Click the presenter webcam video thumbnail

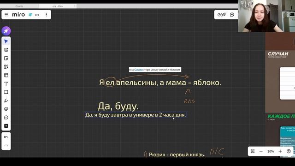pyautogui.click(x=266, y=16)
